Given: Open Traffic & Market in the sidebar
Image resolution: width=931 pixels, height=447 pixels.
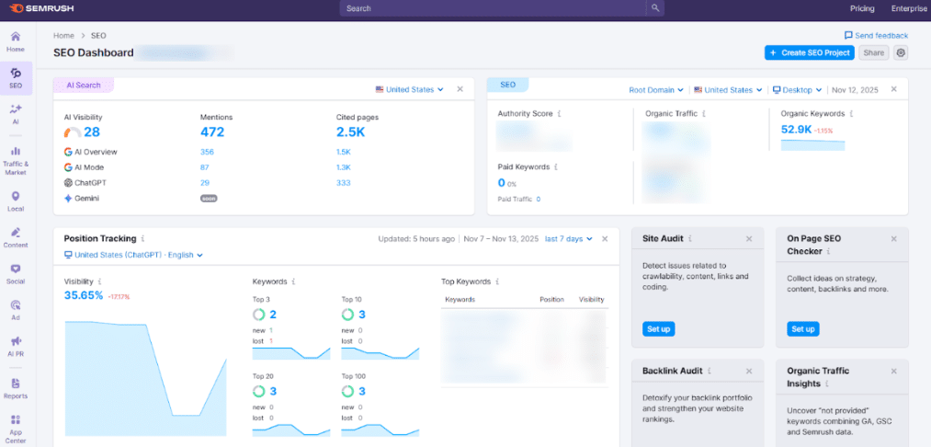Looking at the screenshot, I should click(x=16, y=160).
